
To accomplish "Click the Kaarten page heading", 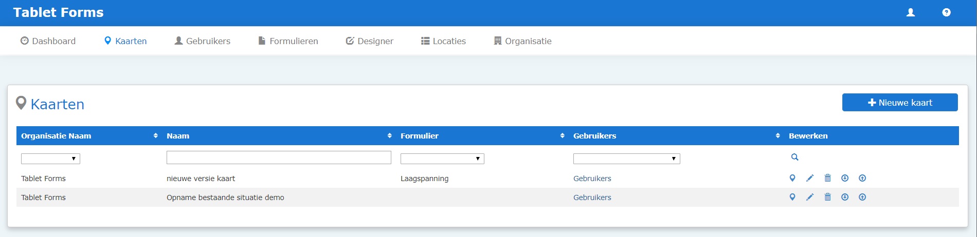I will [57, 104].
